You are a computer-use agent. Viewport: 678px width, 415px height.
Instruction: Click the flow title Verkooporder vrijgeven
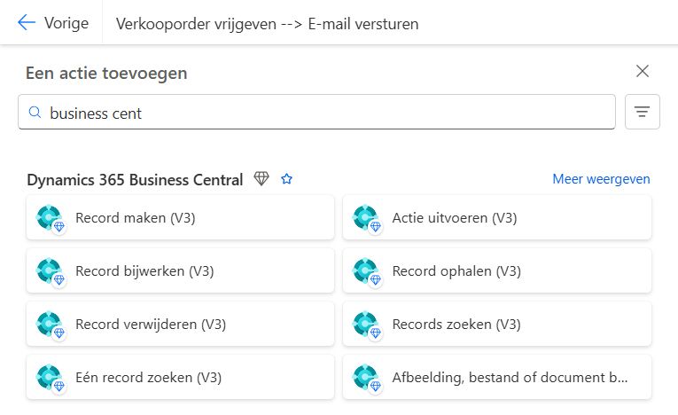tap(267, 24)
